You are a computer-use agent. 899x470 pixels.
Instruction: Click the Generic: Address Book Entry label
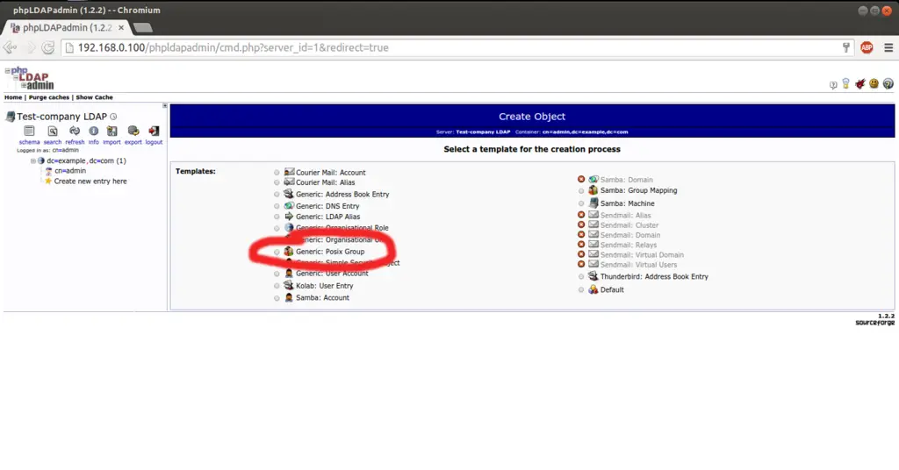[342, 194]
